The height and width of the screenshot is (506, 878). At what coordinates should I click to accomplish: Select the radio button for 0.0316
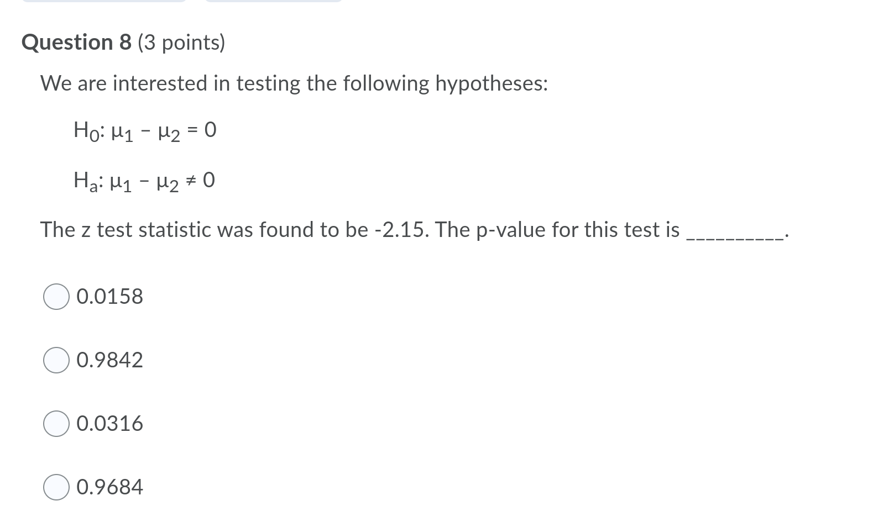pyautogui.click(x=55, y=424)
